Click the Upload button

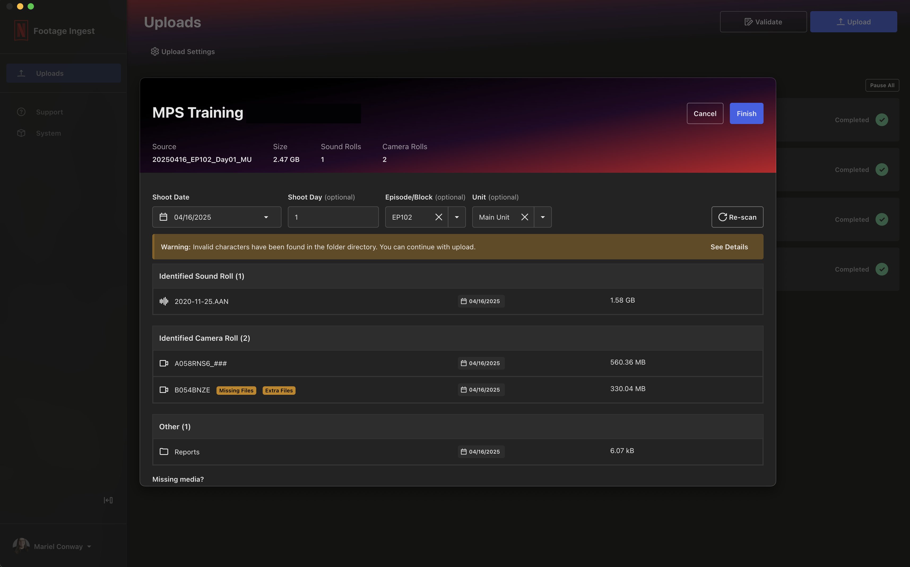(x=853, y=22)
